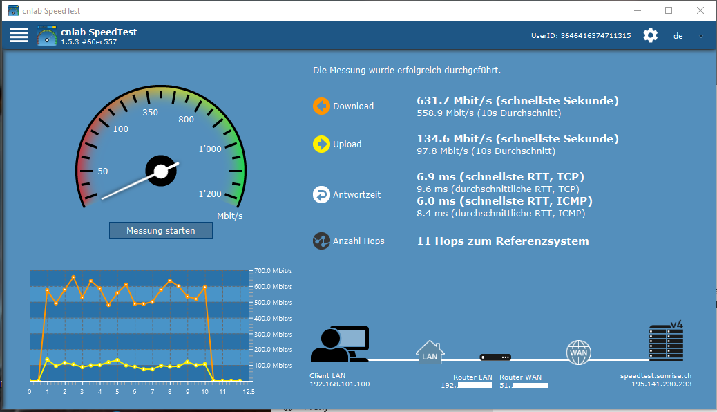Click the router device icon
717x412 pixels.
(495, 357)
